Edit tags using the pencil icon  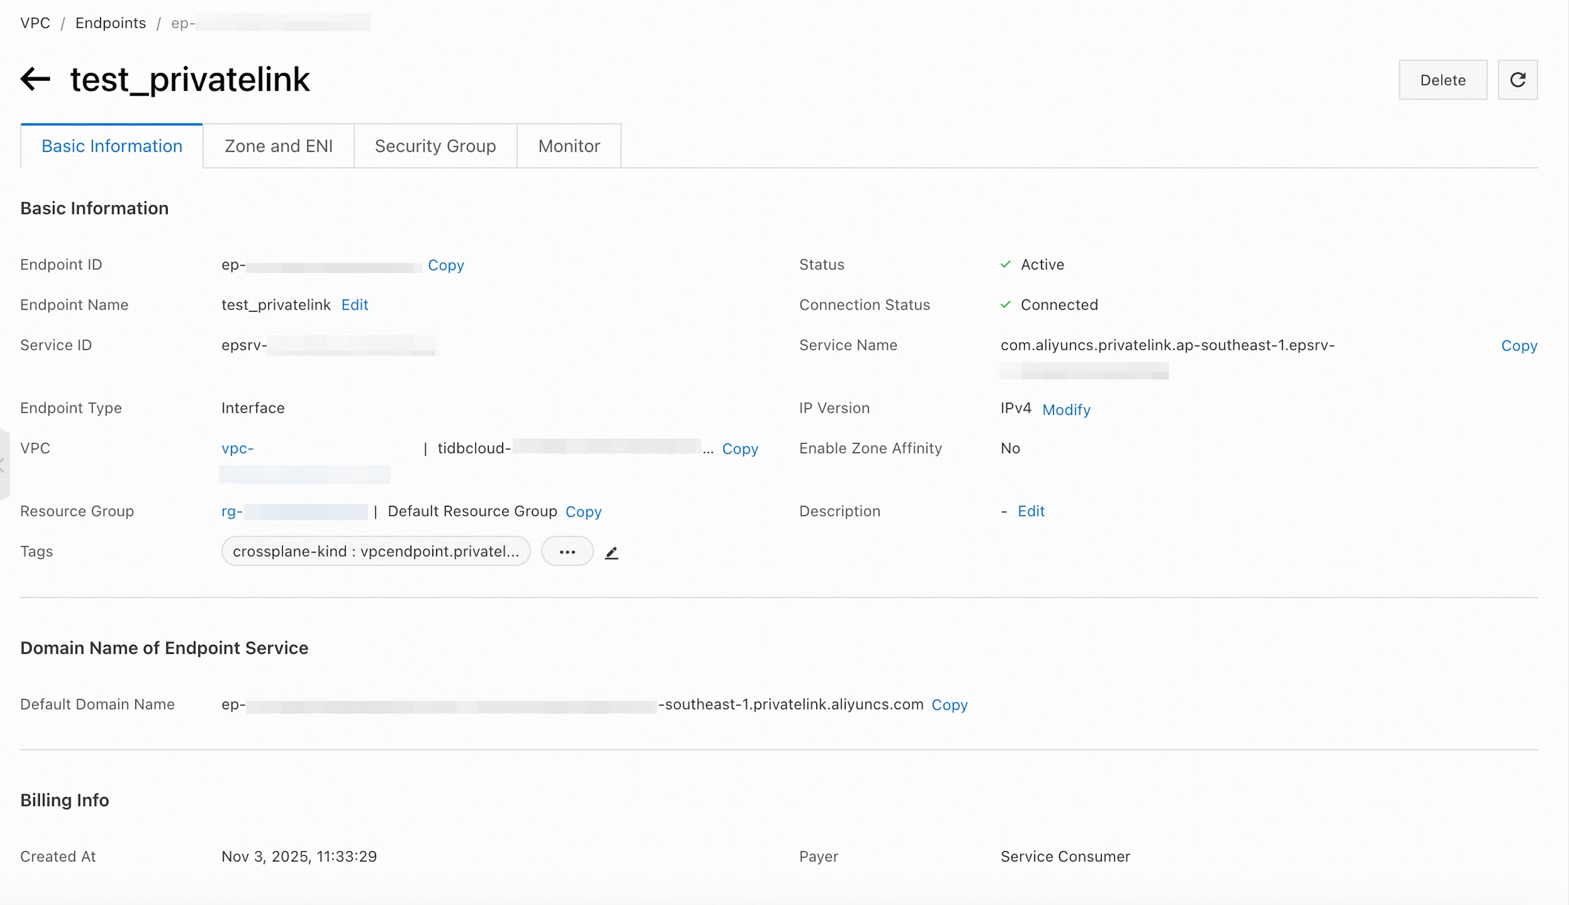click(x=611, y=551)
